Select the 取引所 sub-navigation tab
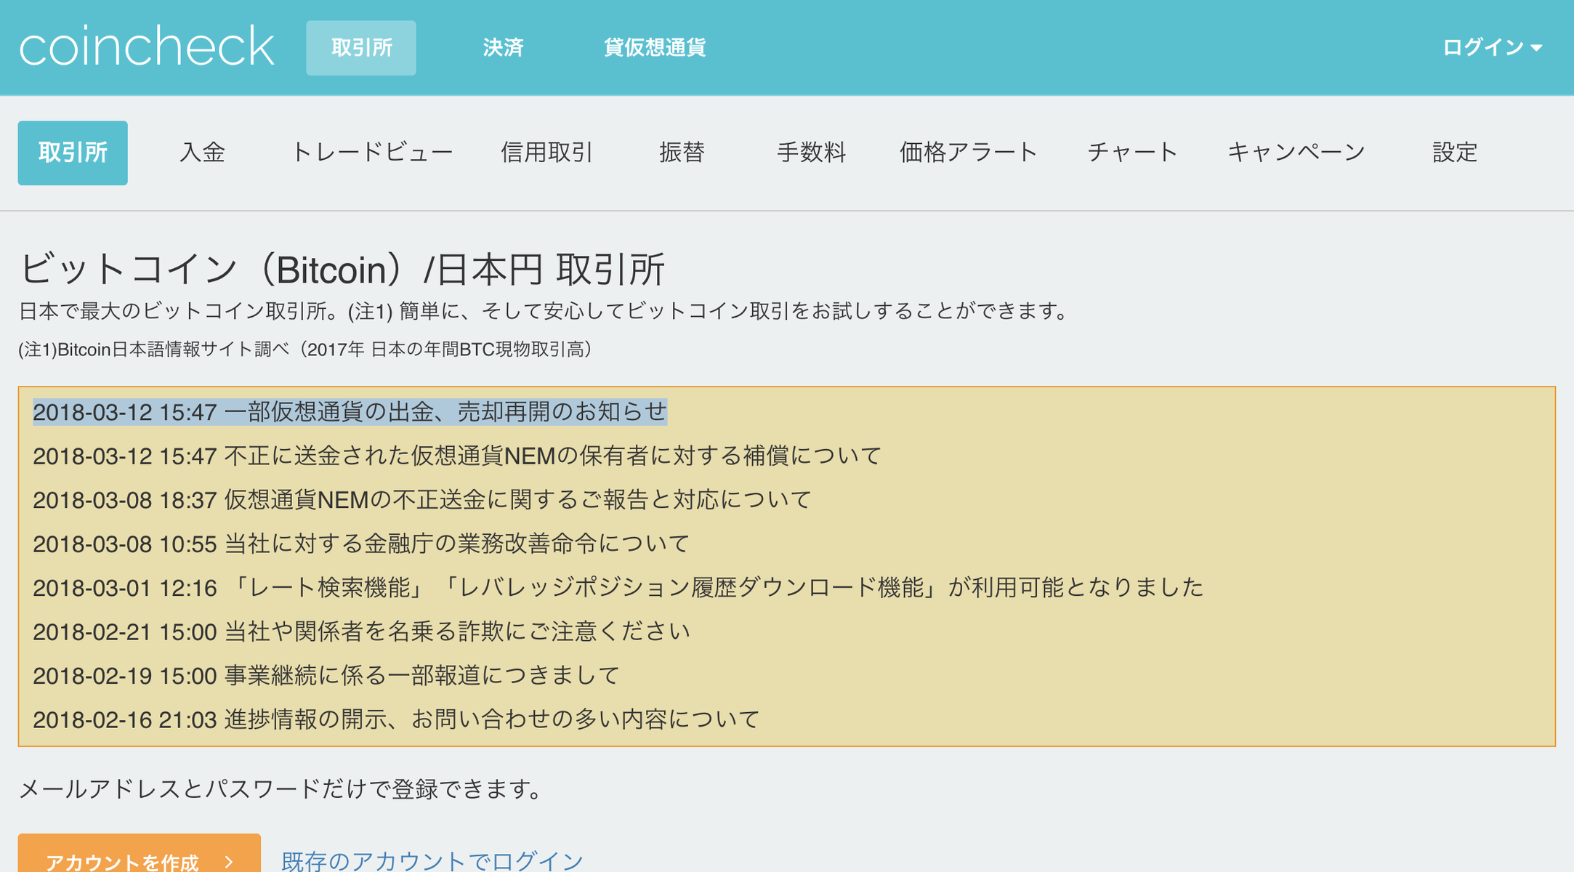 73,153
